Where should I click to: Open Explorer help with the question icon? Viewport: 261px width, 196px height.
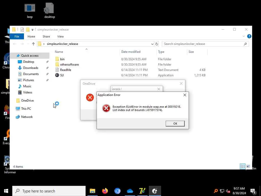tap(249, 36)
